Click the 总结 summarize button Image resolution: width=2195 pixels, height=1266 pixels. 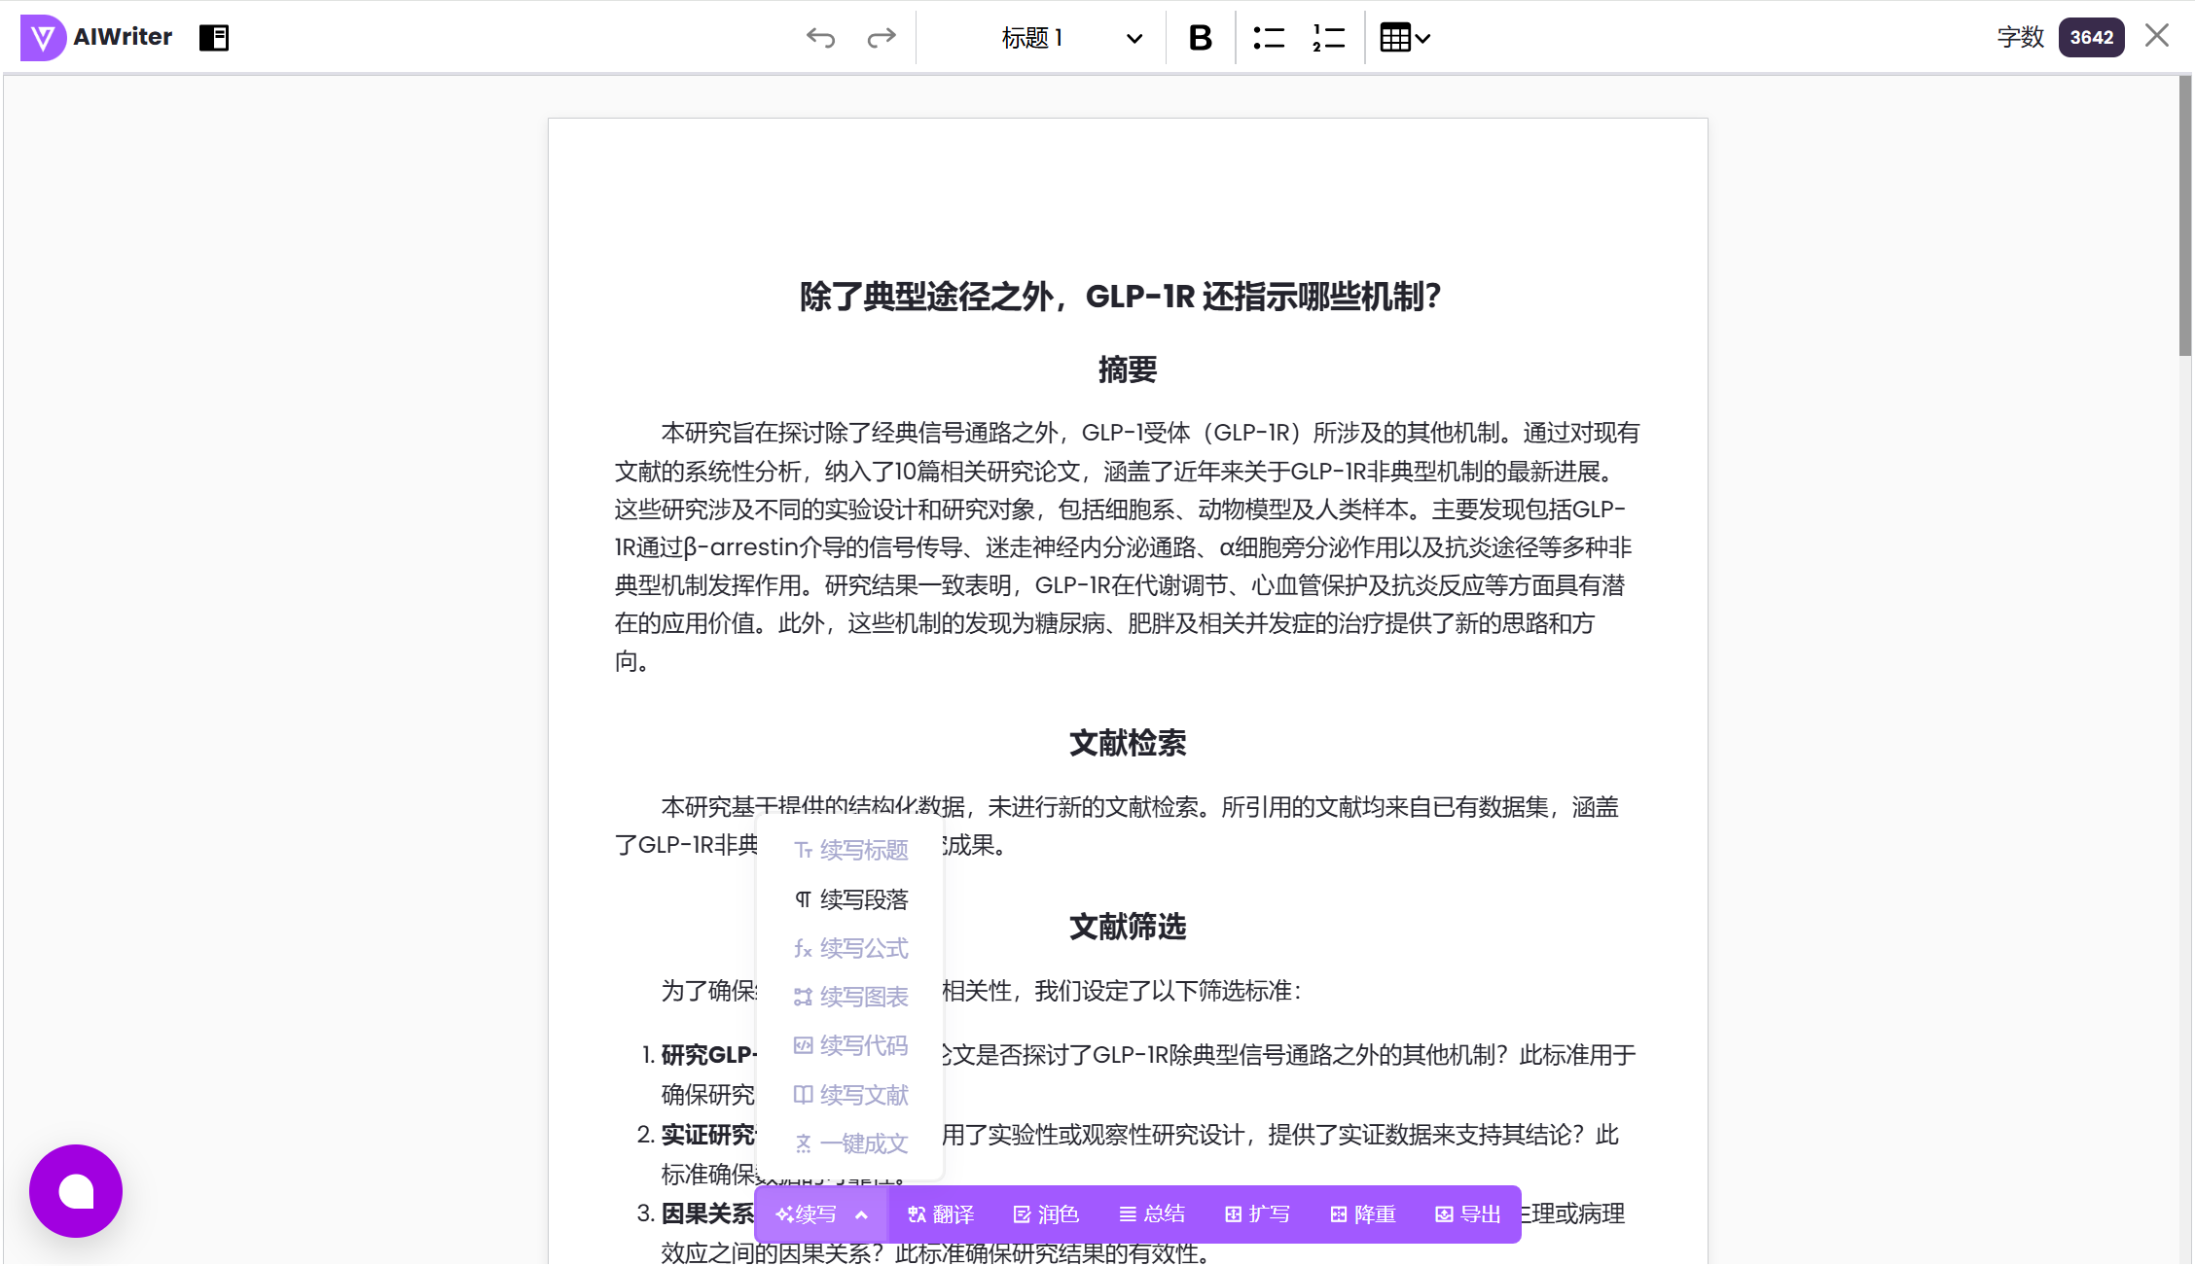click(1152, 1214)
